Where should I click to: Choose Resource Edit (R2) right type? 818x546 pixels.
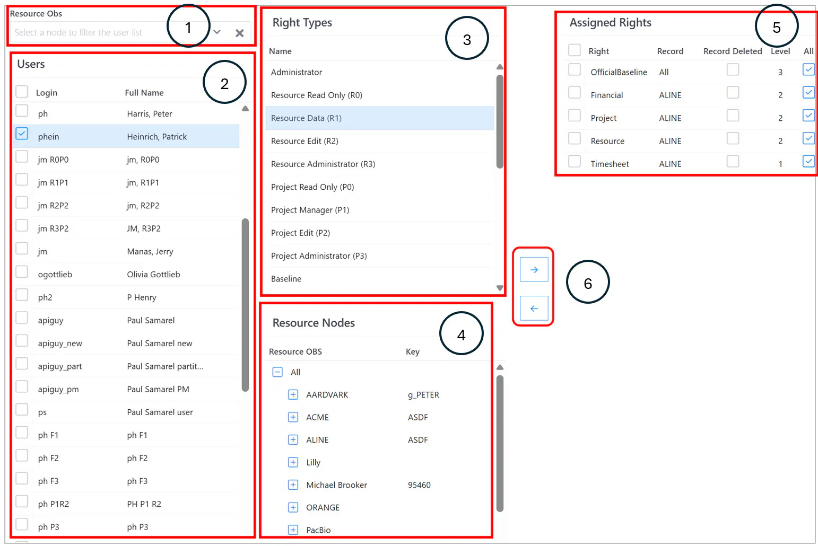coord(380,141)
